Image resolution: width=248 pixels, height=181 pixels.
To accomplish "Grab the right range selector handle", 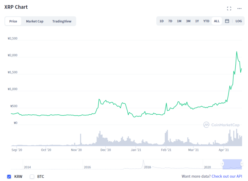I will point(242,164).
